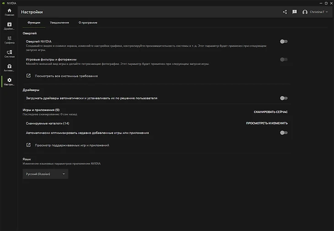Screen dimensions: 334x231
Task: Open the feedback message icon
Action: [x=294, y=12]
